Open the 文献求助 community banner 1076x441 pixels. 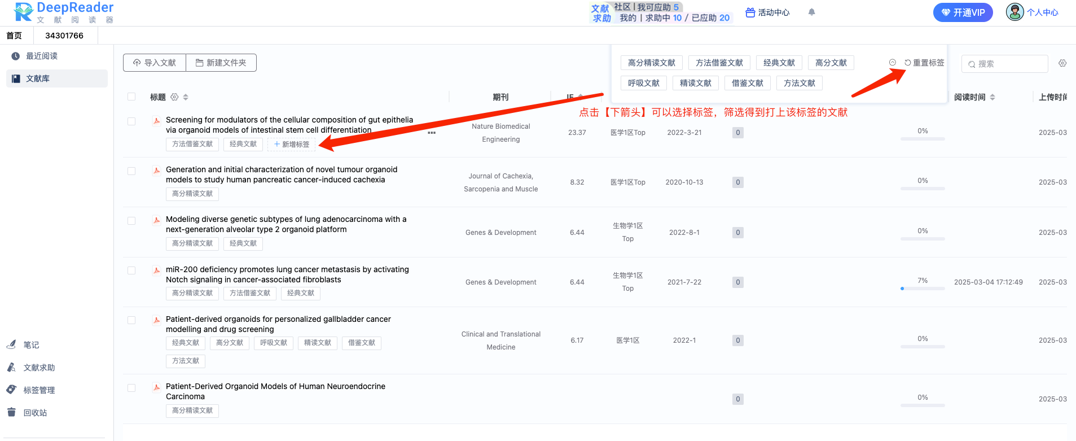click(x=661, y=12)
